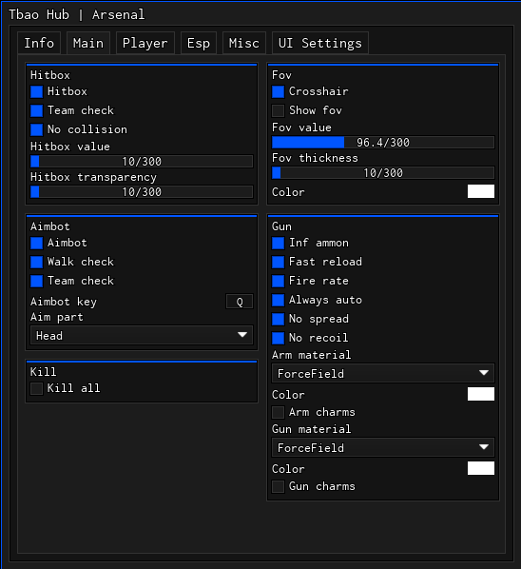The height and width of the screenshot is (569, 521).
Task: Disable Fast reload option
Action: point(278,262)
